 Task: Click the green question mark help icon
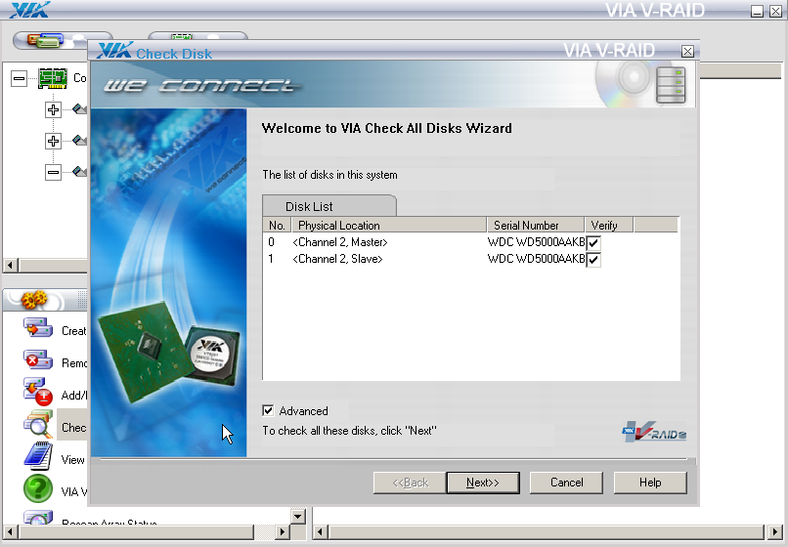pyautogui.click(x=38, y=488)
